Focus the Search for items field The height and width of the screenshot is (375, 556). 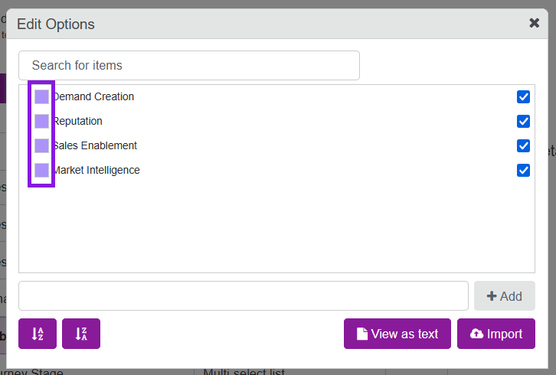(188, 65)
